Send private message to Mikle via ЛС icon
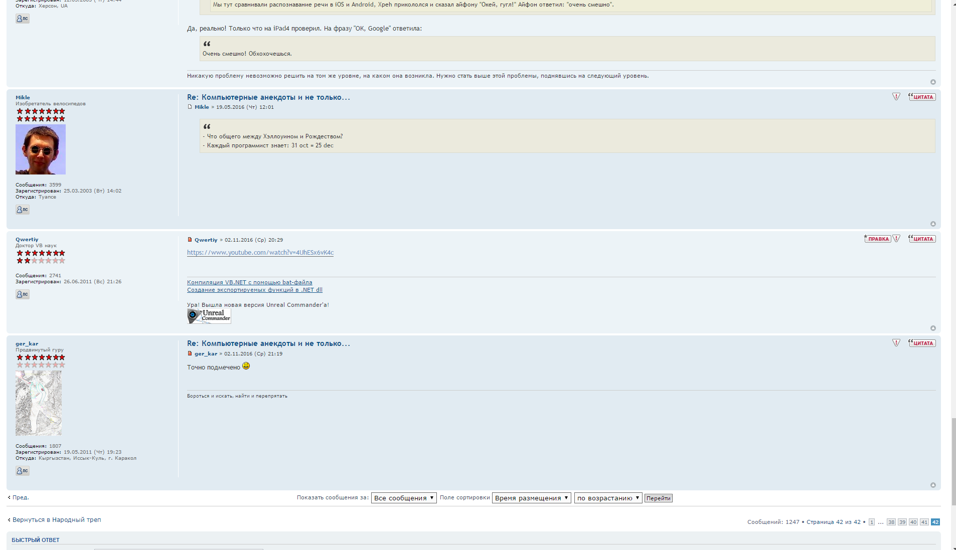 pos(22,210)
